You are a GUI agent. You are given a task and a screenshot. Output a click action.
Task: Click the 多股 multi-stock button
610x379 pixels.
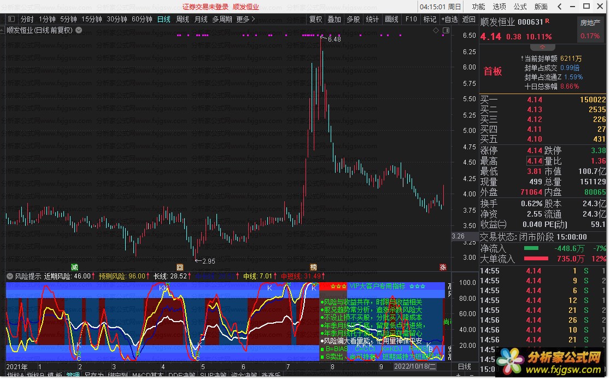(x=353, y=19)
